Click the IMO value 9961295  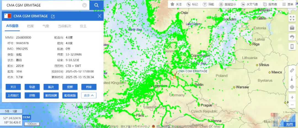tap(22, 49)
